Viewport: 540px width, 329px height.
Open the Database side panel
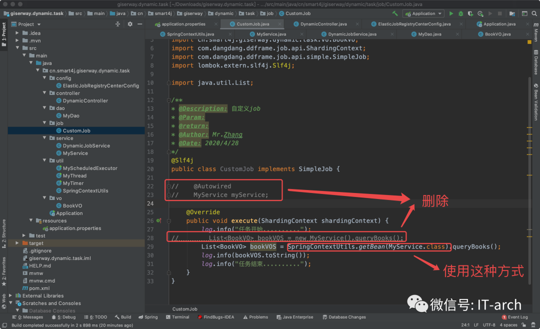536,62
